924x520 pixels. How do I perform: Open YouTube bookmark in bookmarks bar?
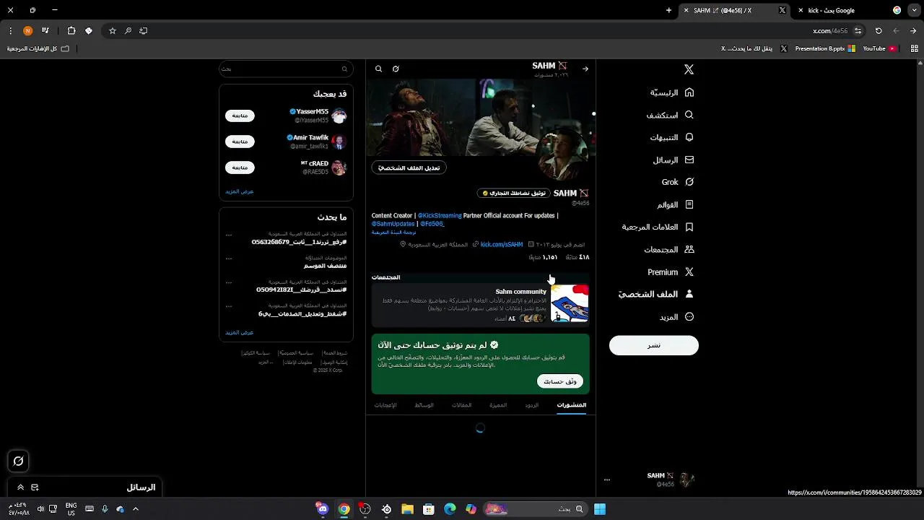879,48
